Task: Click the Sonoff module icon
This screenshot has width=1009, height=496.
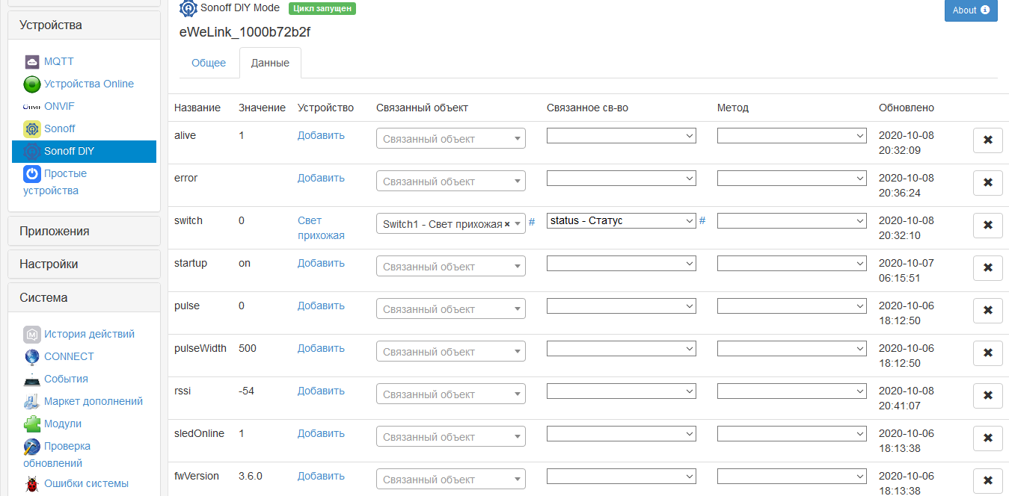Action: 31,128
